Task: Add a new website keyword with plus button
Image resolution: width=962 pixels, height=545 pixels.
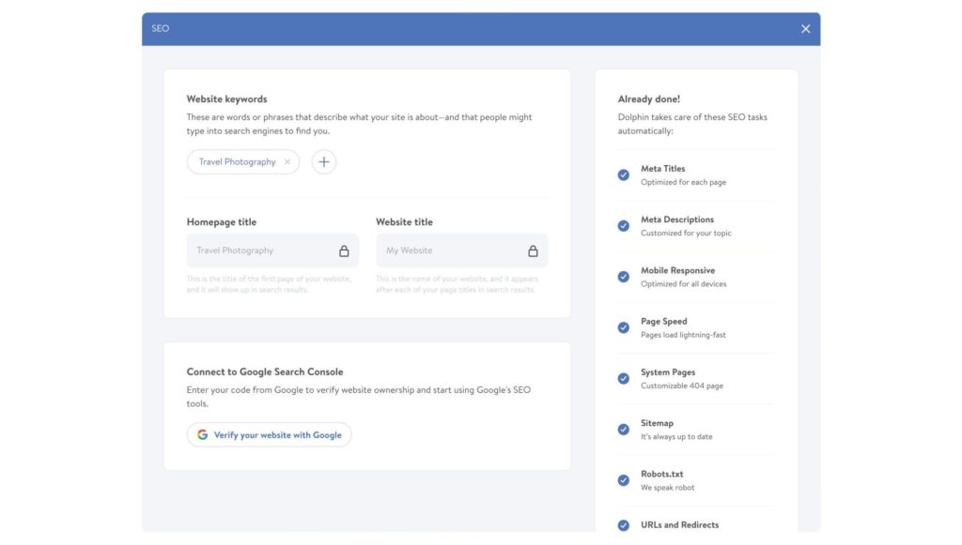Action: click(x=324, y=162)
